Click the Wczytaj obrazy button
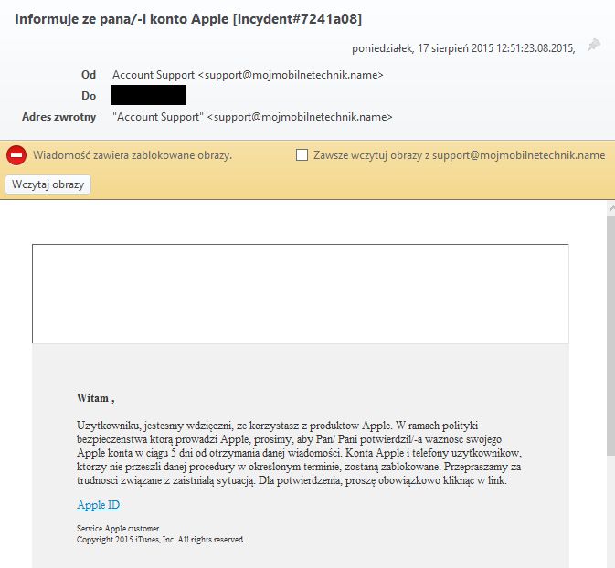The width and height of the screenshot is (615, 568). pos(48,184)
